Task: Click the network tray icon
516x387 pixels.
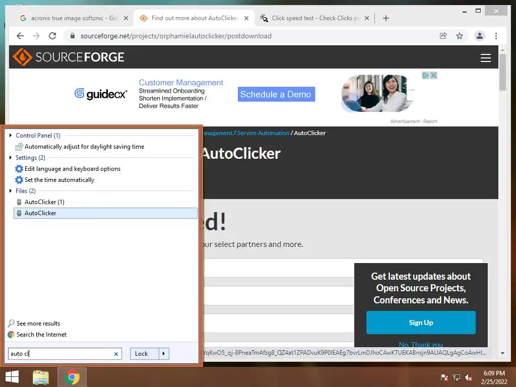Action: point(457,377)
